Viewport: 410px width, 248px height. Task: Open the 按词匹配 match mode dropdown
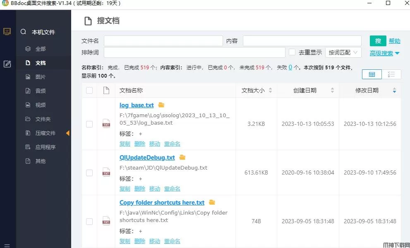coord(343,52)
